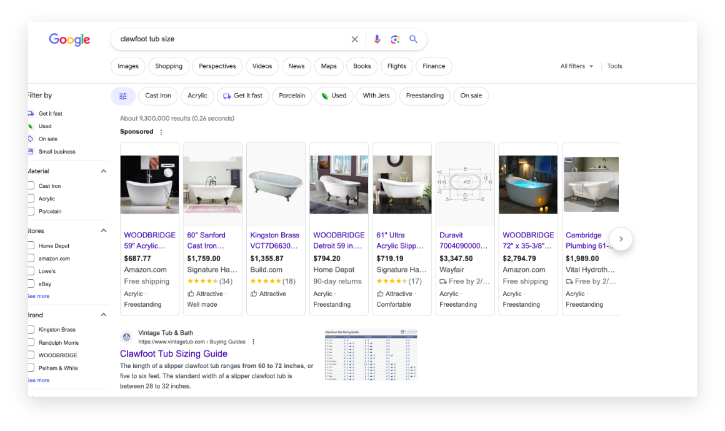Open the Books tab
Image resolution: width=725 pixels, height=431 pixels.
pyautogui.click(x=362, y=66)
